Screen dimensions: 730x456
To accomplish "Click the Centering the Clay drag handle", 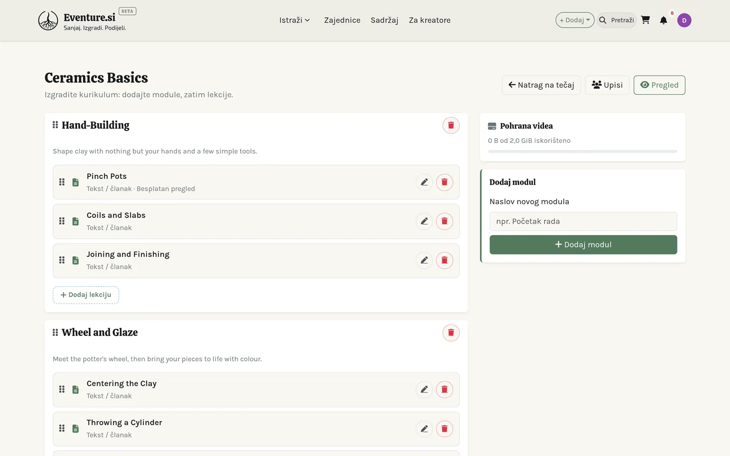I will 62,389.
